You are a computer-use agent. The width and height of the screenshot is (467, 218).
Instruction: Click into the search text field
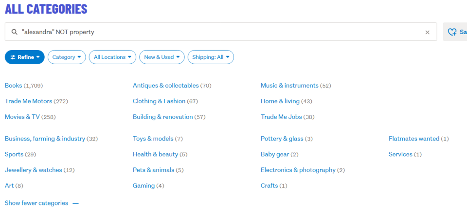coord(219,32)
